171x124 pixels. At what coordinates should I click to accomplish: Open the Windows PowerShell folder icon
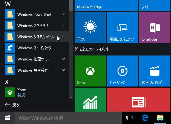point(10,14)
